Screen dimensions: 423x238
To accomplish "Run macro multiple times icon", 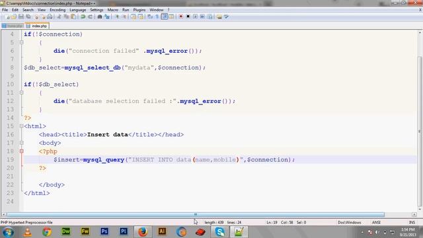I will pos(202,17).
